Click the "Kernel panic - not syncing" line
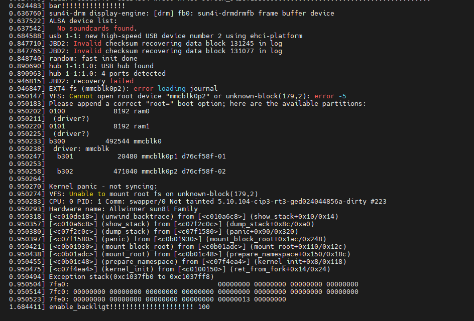 (103, 187)
